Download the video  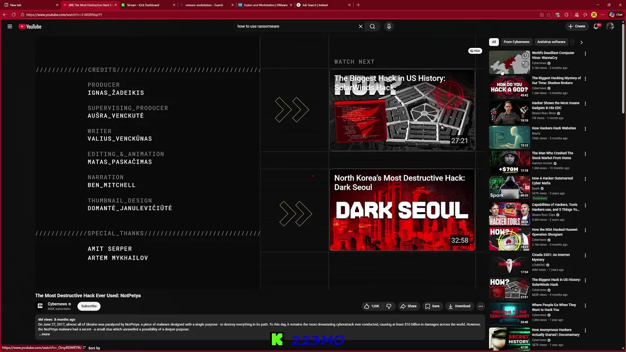459,306
